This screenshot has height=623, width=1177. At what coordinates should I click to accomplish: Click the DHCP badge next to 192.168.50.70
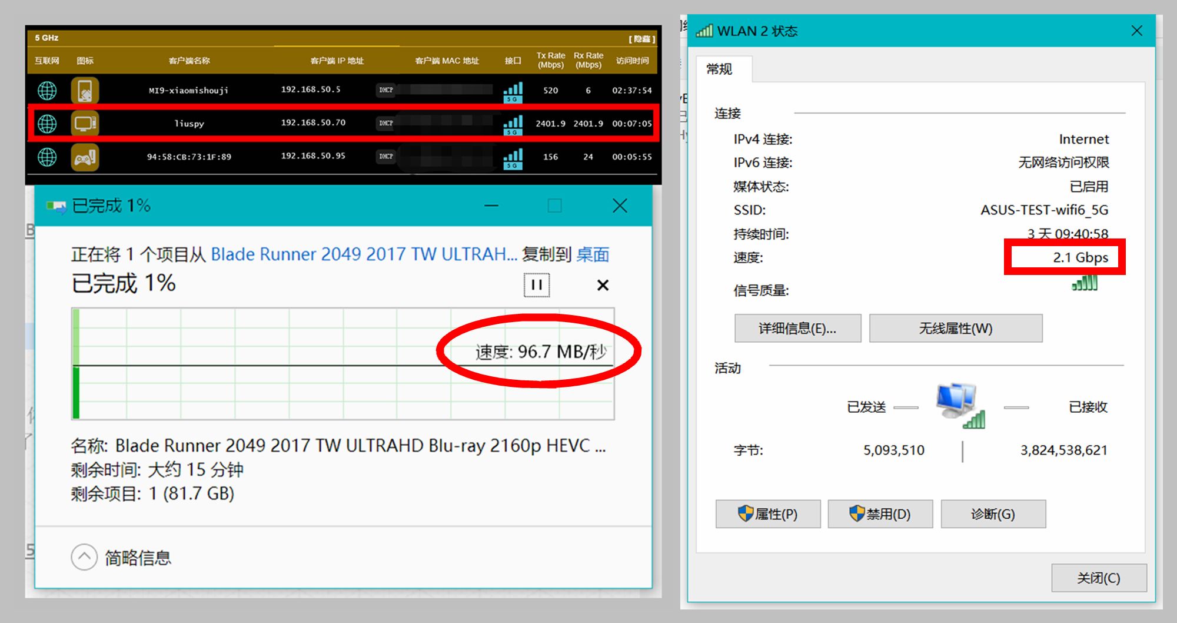click(x=386, y=123)
